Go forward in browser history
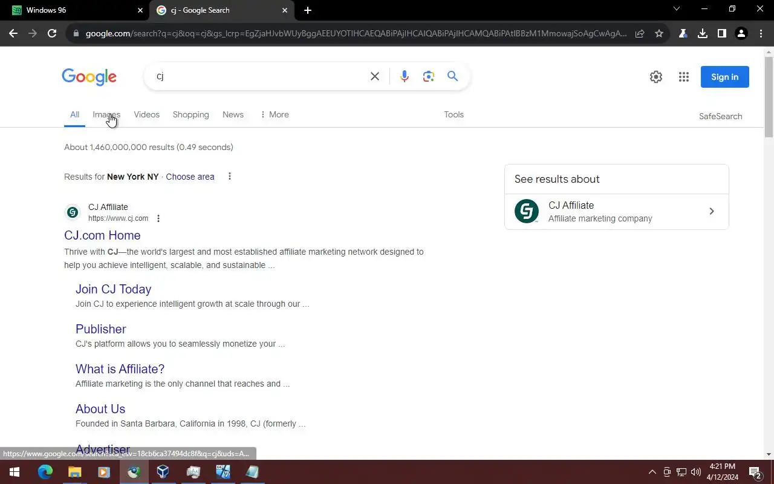This screenshot has height=484, width=774. (33, 33)
